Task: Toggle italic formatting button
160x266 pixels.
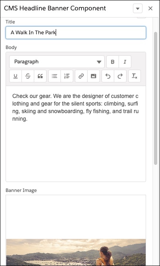Action: (125, 62)
